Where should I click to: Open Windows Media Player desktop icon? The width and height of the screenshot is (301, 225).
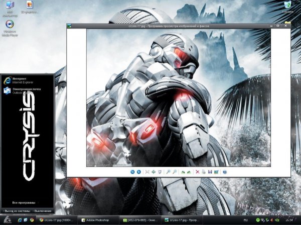tap(10, 28)
